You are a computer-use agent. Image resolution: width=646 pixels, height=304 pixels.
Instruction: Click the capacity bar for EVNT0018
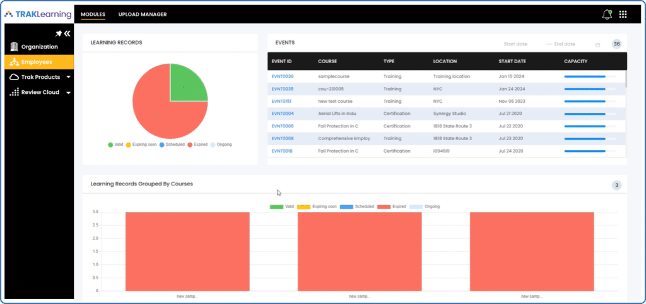click(x=590, y=151)
